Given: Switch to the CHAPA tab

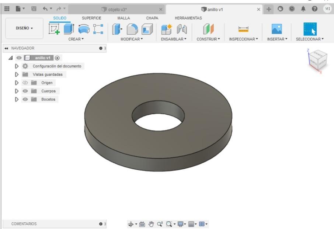Looking at the screenshot, I should pos(152,18).
